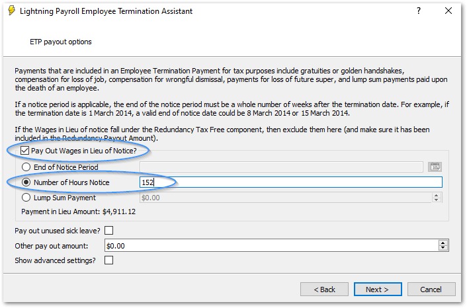This screenshot has height=308, width=467.
Task: Click the Lightning Payroll Employee Termination Assistant title text
Action: [106, 11]
